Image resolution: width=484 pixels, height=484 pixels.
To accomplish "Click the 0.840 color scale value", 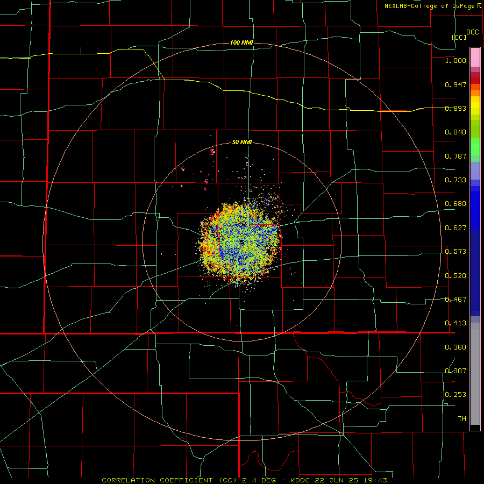I will pyautogui.click(x=455, y=132).
